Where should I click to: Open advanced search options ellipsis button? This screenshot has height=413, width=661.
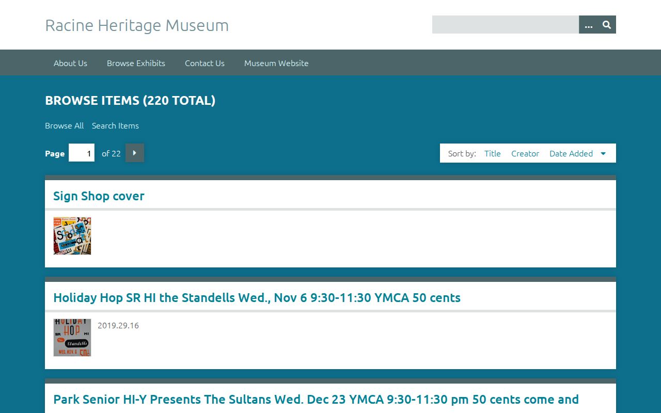[x=588, y=25]
